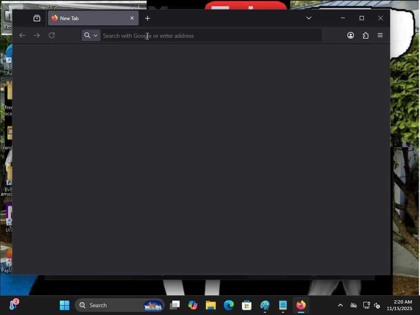Close the Firefox window
The image size is (420, 315).
coord(380,18)
